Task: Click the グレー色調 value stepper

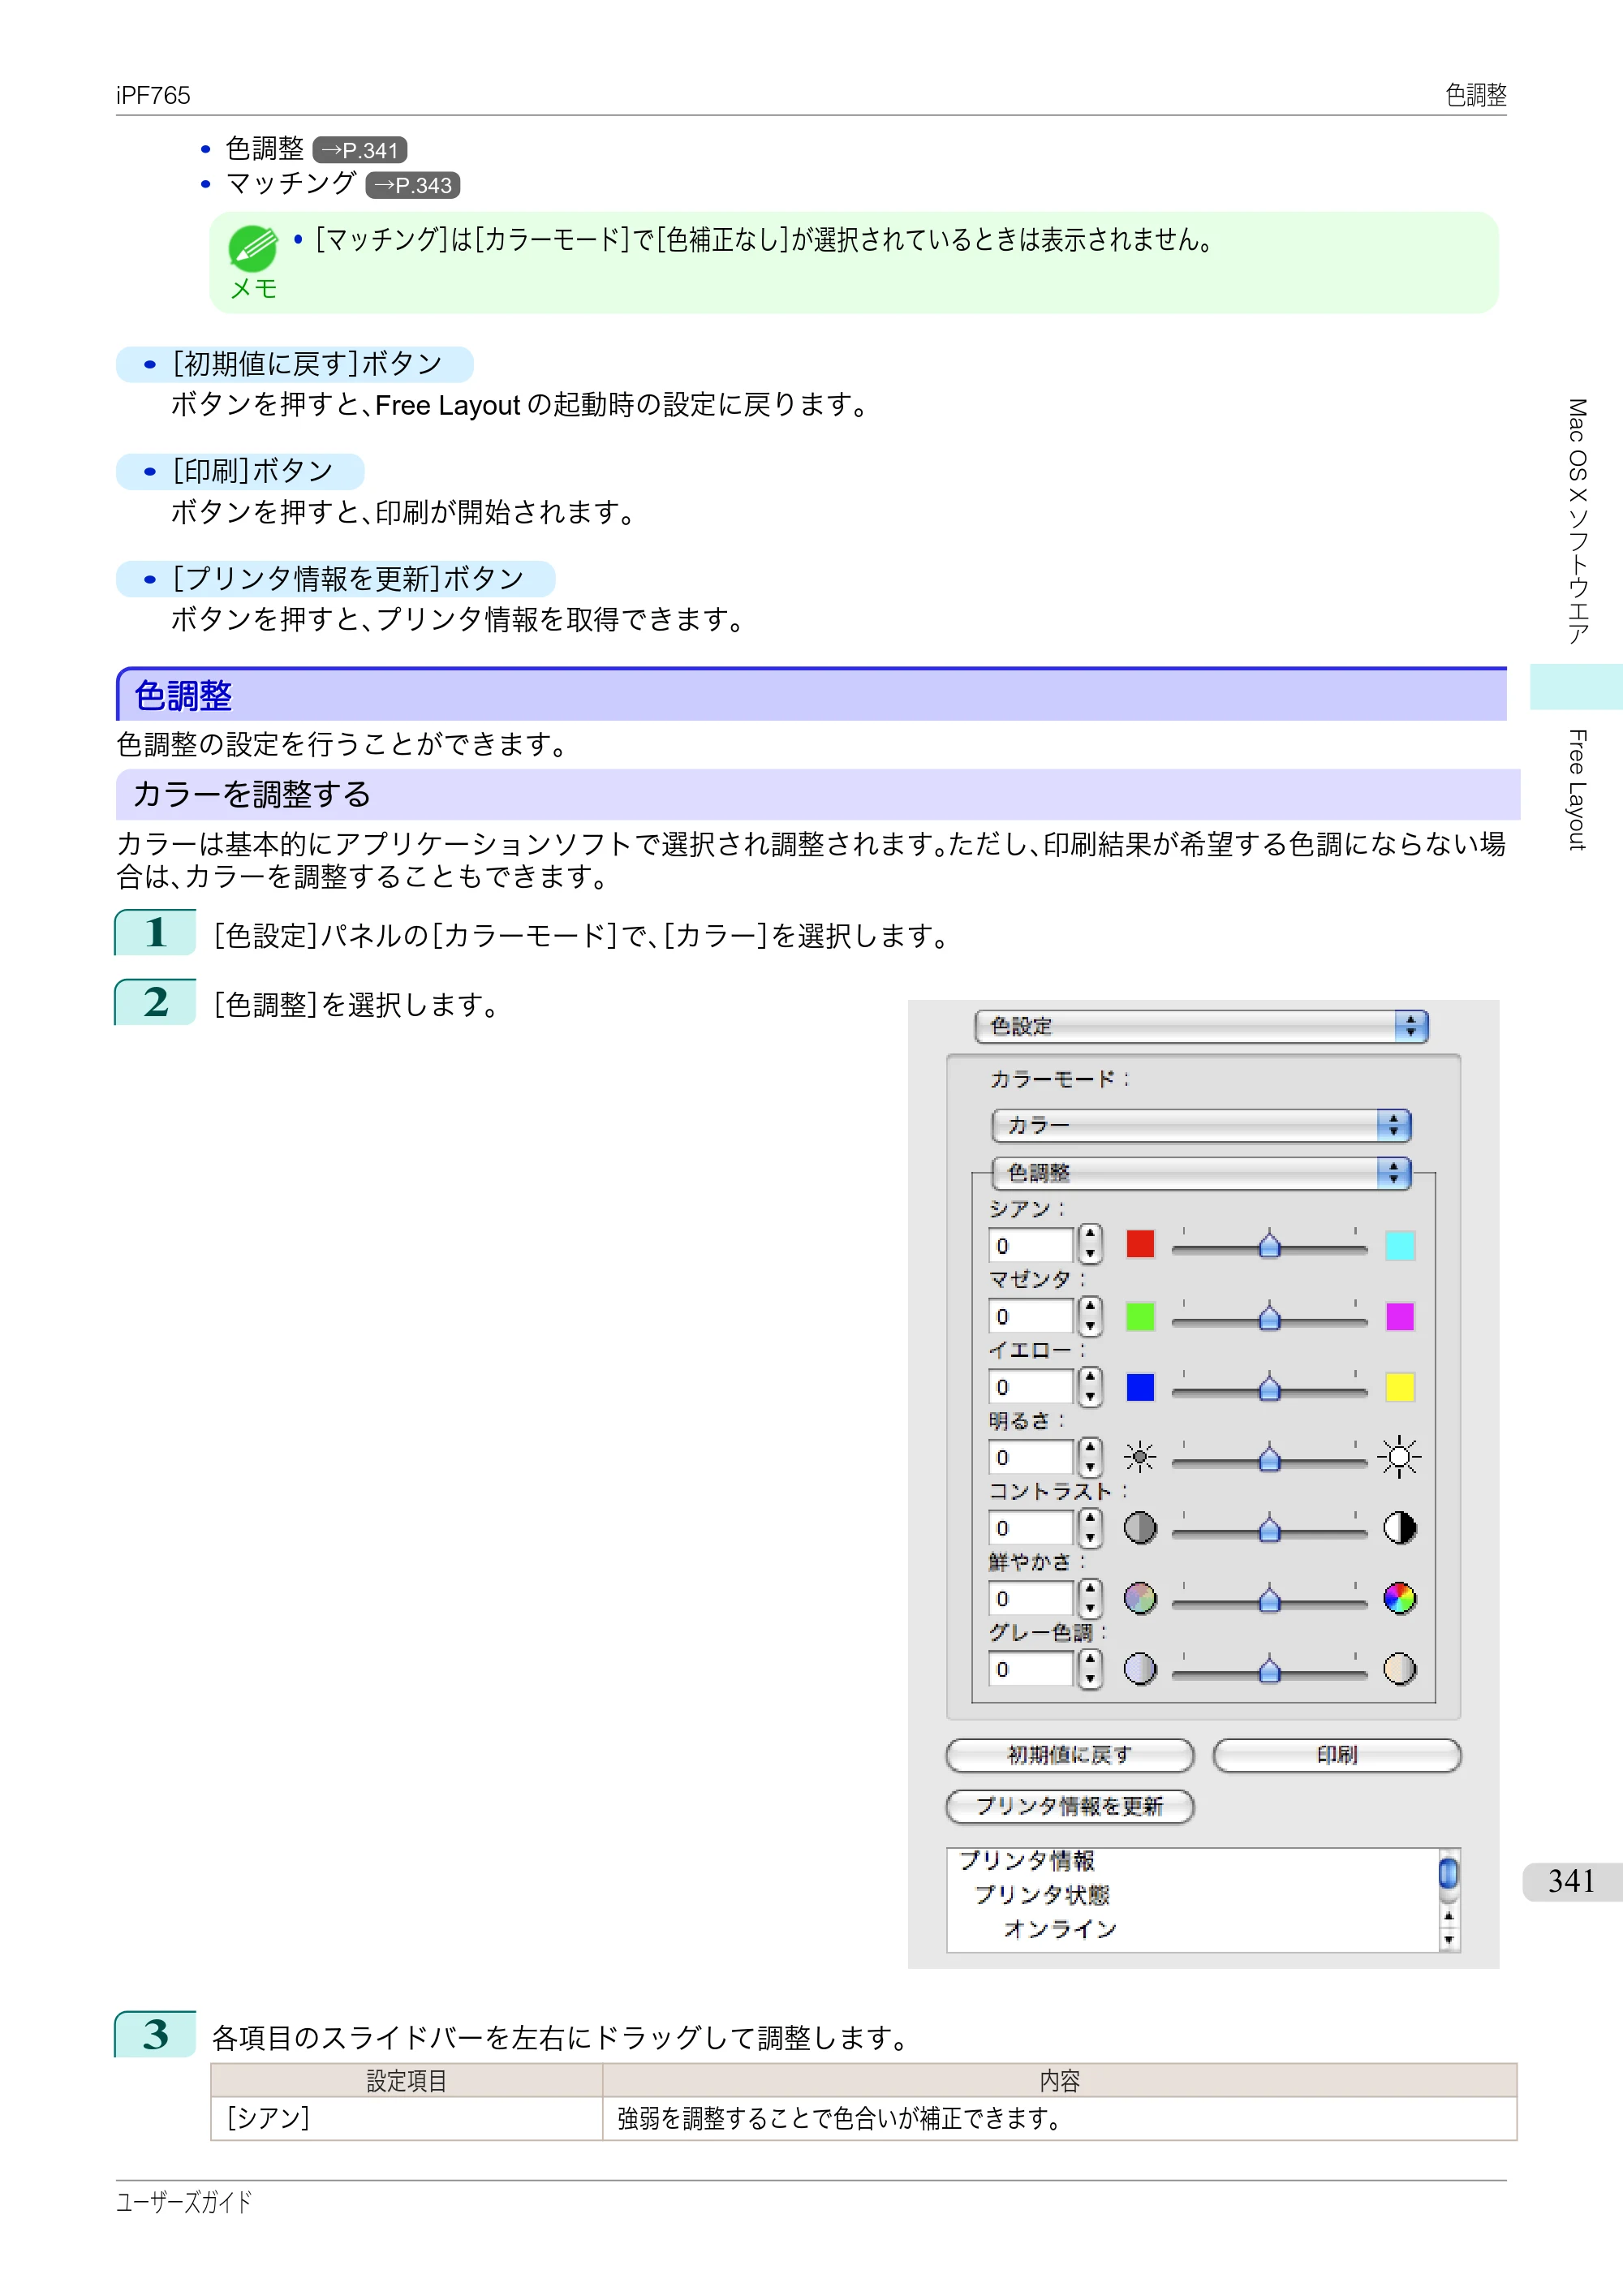Action: click(1091, 1668)
